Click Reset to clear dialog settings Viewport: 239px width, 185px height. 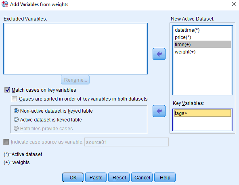119,177
